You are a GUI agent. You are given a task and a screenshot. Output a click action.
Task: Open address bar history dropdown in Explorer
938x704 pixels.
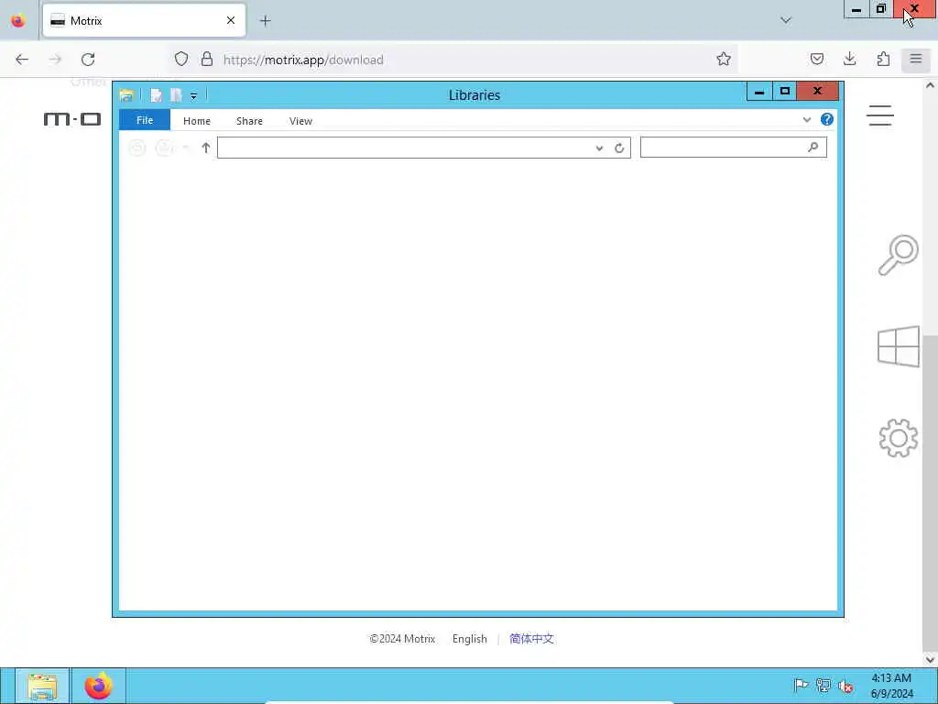coord(599,148)
